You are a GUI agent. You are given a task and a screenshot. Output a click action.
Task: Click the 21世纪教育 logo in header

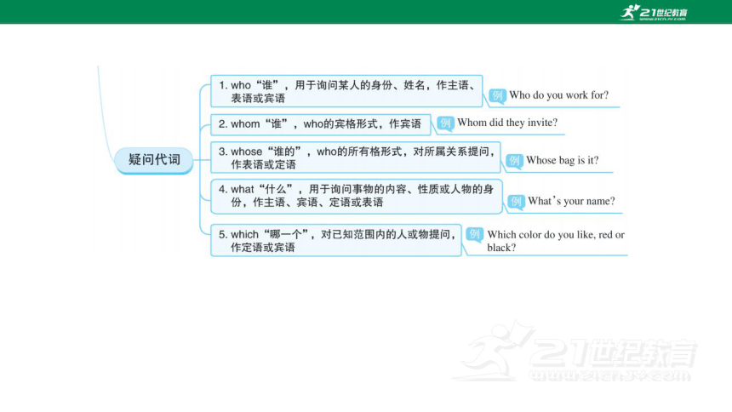653,13
